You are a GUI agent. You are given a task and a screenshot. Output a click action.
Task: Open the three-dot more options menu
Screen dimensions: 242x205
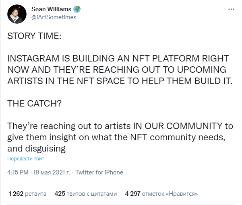(231, 9)
